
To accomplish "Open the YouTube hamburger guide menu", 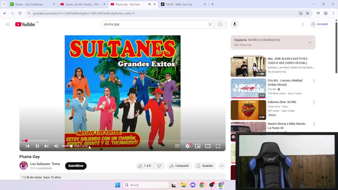I will click(8, 24).
